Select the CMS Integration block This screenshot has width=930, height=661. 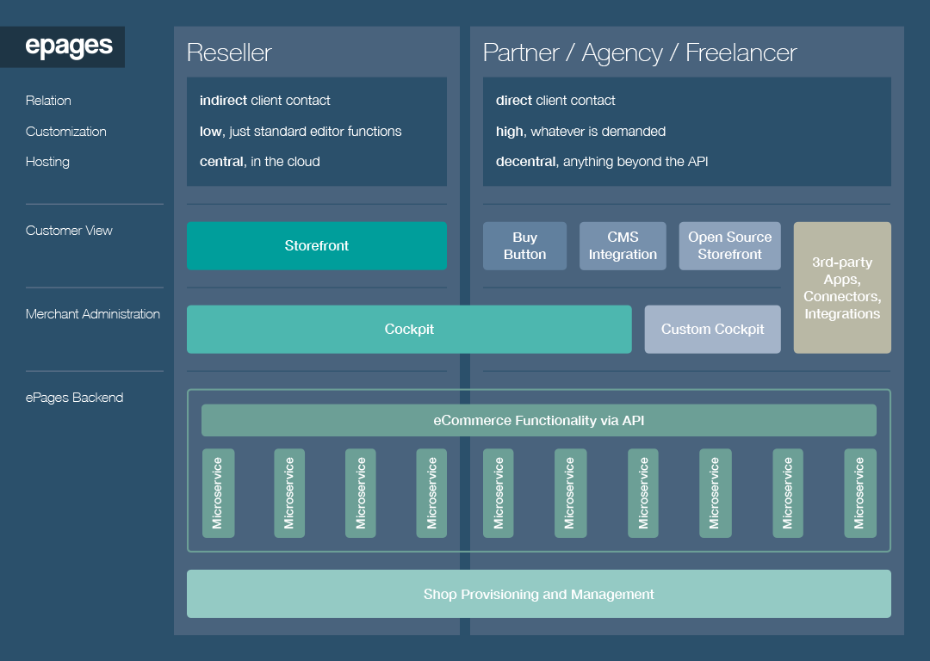623,246
